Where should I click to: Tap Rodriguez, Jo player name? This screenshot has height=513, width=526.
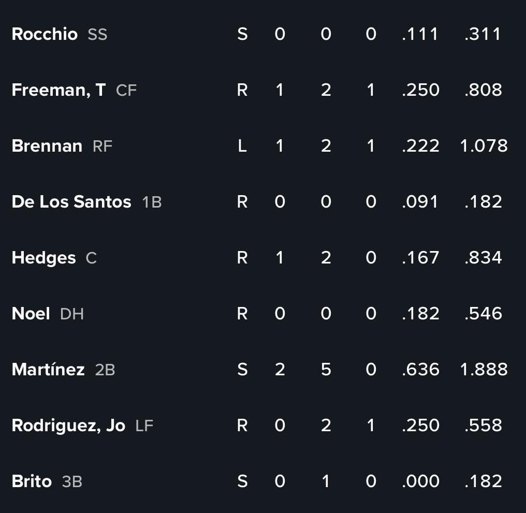pyautogui.click(x=68, y=426)
